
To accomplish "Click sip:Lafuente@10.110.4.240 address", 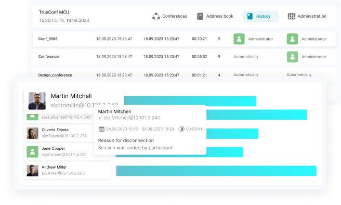I will (66, 117).
